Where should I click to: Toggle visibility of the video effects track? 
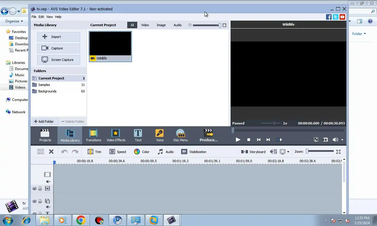pos(34,189)
